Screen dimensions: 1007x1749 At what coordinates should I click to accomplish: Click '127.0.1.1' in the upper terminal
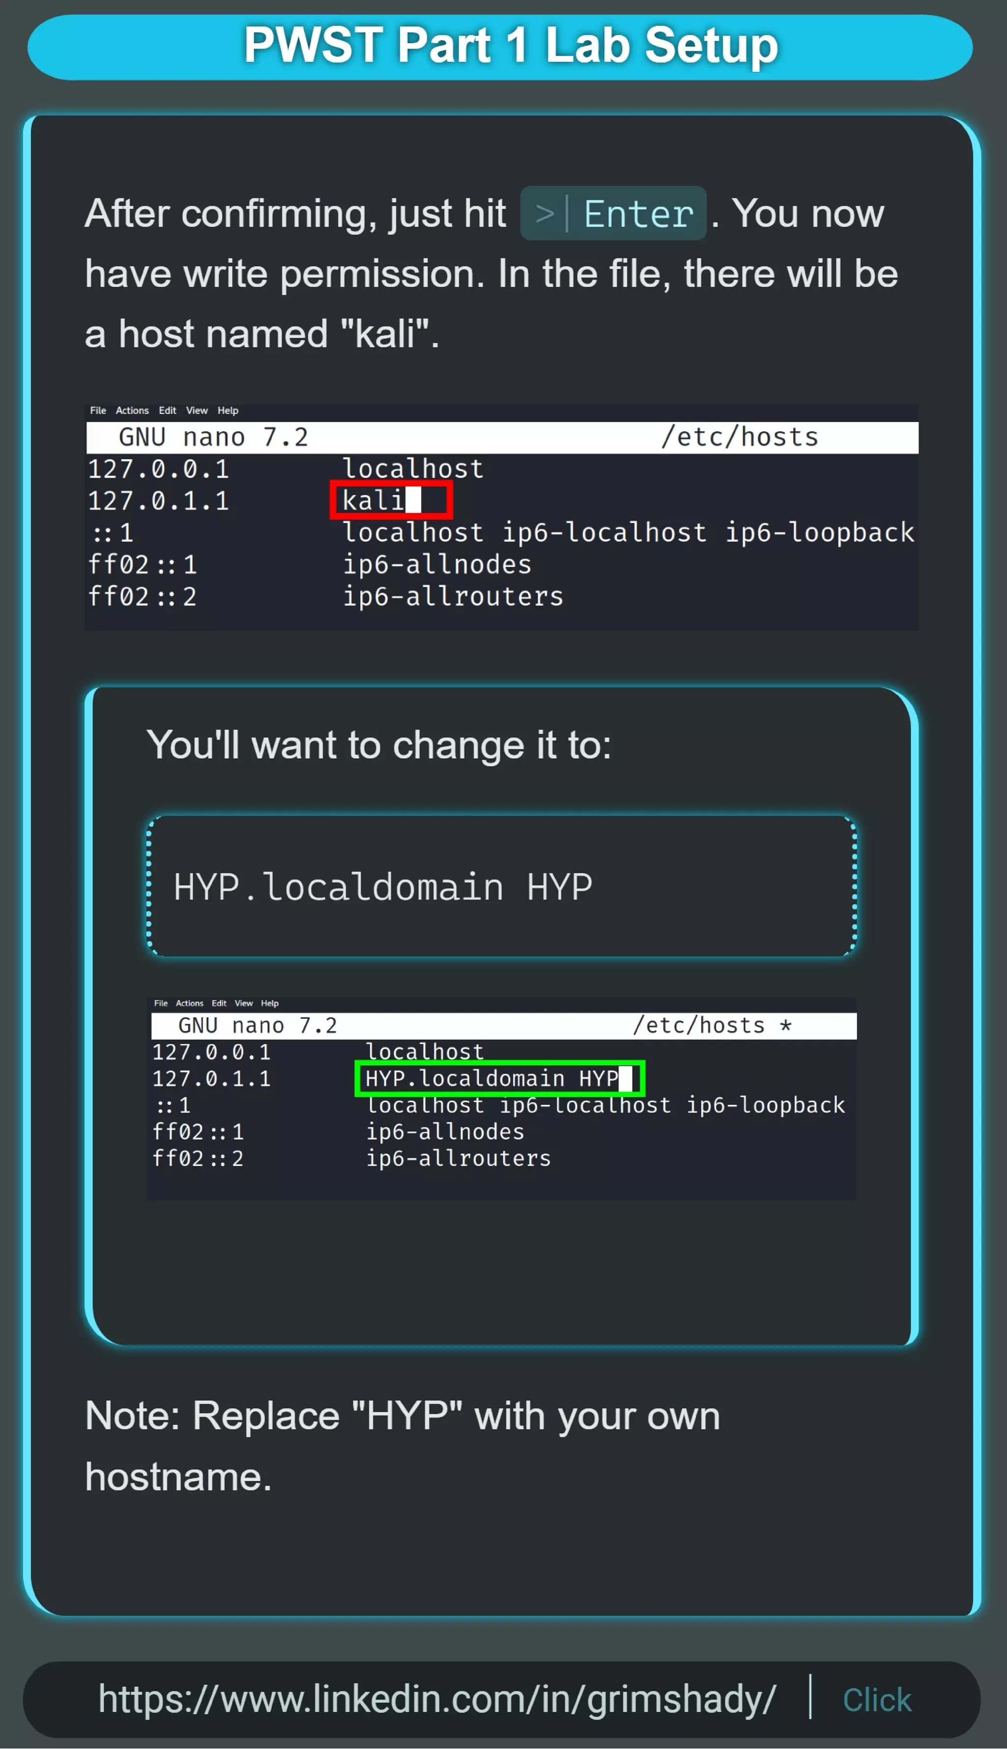(158, 501)
